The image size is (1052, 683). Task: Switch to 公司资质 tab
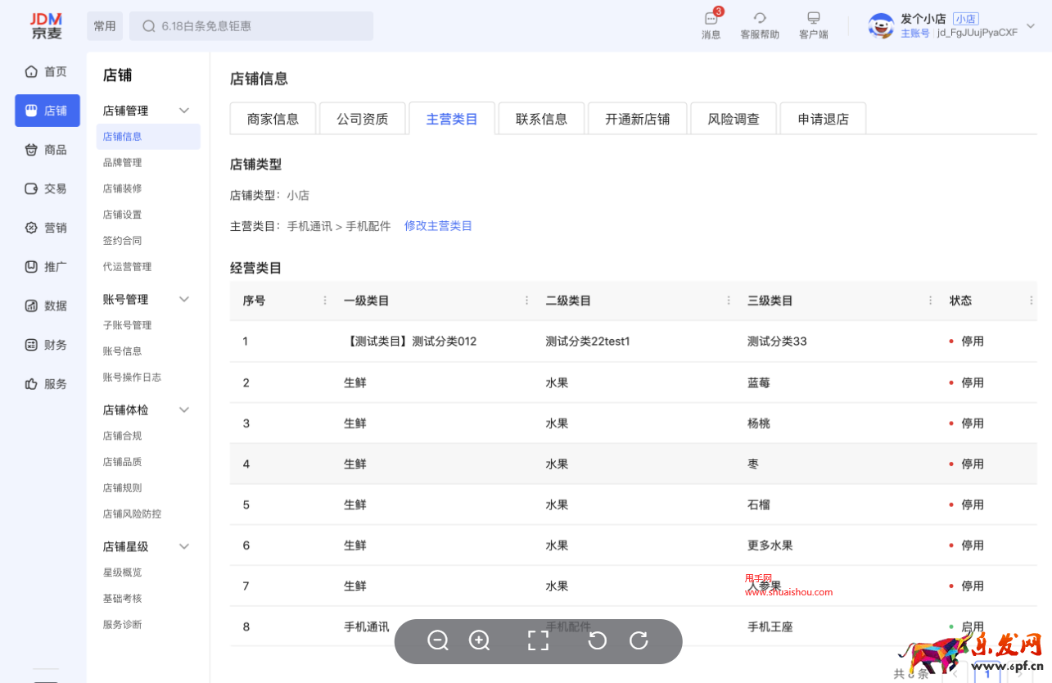coord(362,119)
